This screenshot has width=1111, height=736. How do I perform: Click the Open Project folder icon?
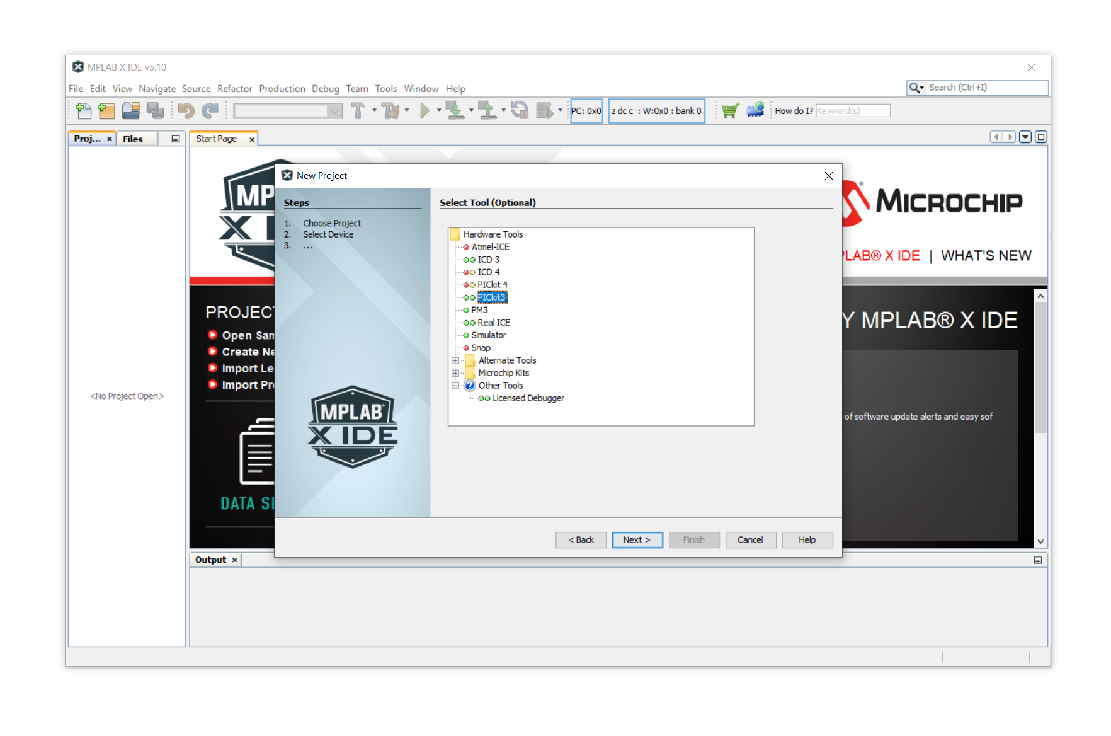[x=131, y=111]
